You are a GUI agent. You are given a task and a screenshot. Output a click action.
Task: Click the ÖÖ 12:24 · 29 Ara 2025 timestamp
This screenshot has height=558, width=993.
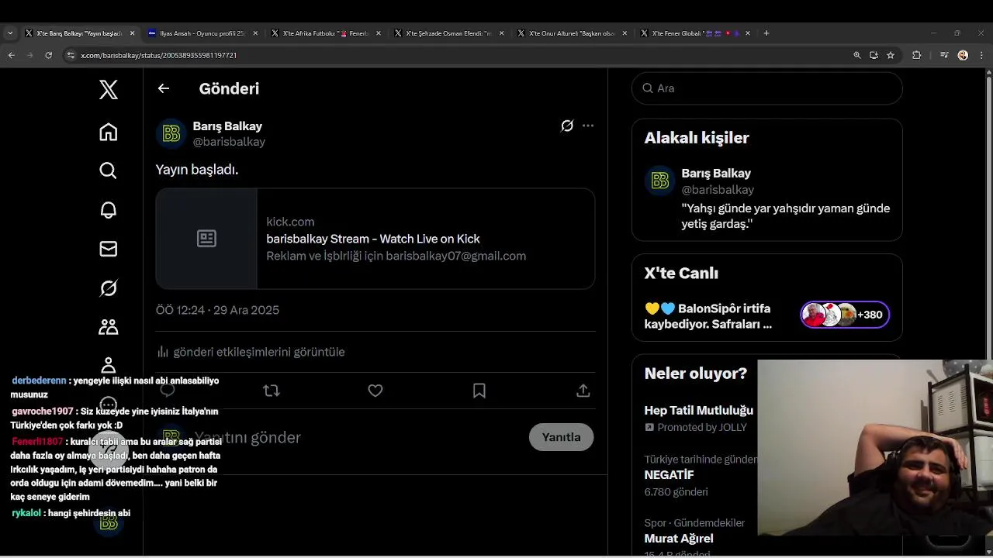coord(217,310)
